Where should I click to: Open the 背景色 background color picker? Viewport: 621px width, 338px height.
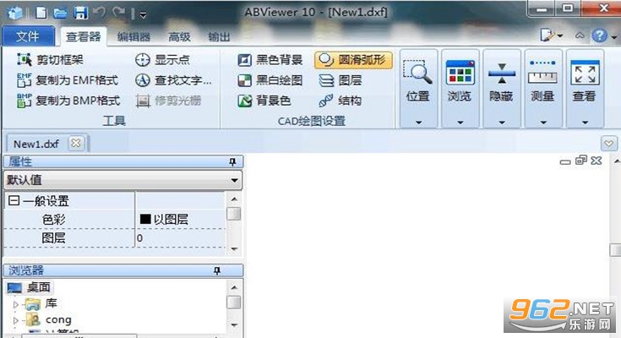pos(264,101)
